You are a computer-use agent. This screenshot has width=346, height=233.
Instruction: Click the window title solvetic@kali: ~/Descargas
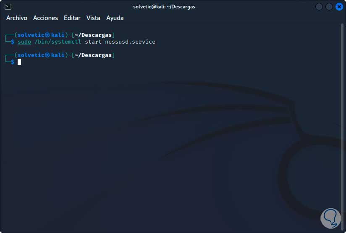(x=164, y=7)
